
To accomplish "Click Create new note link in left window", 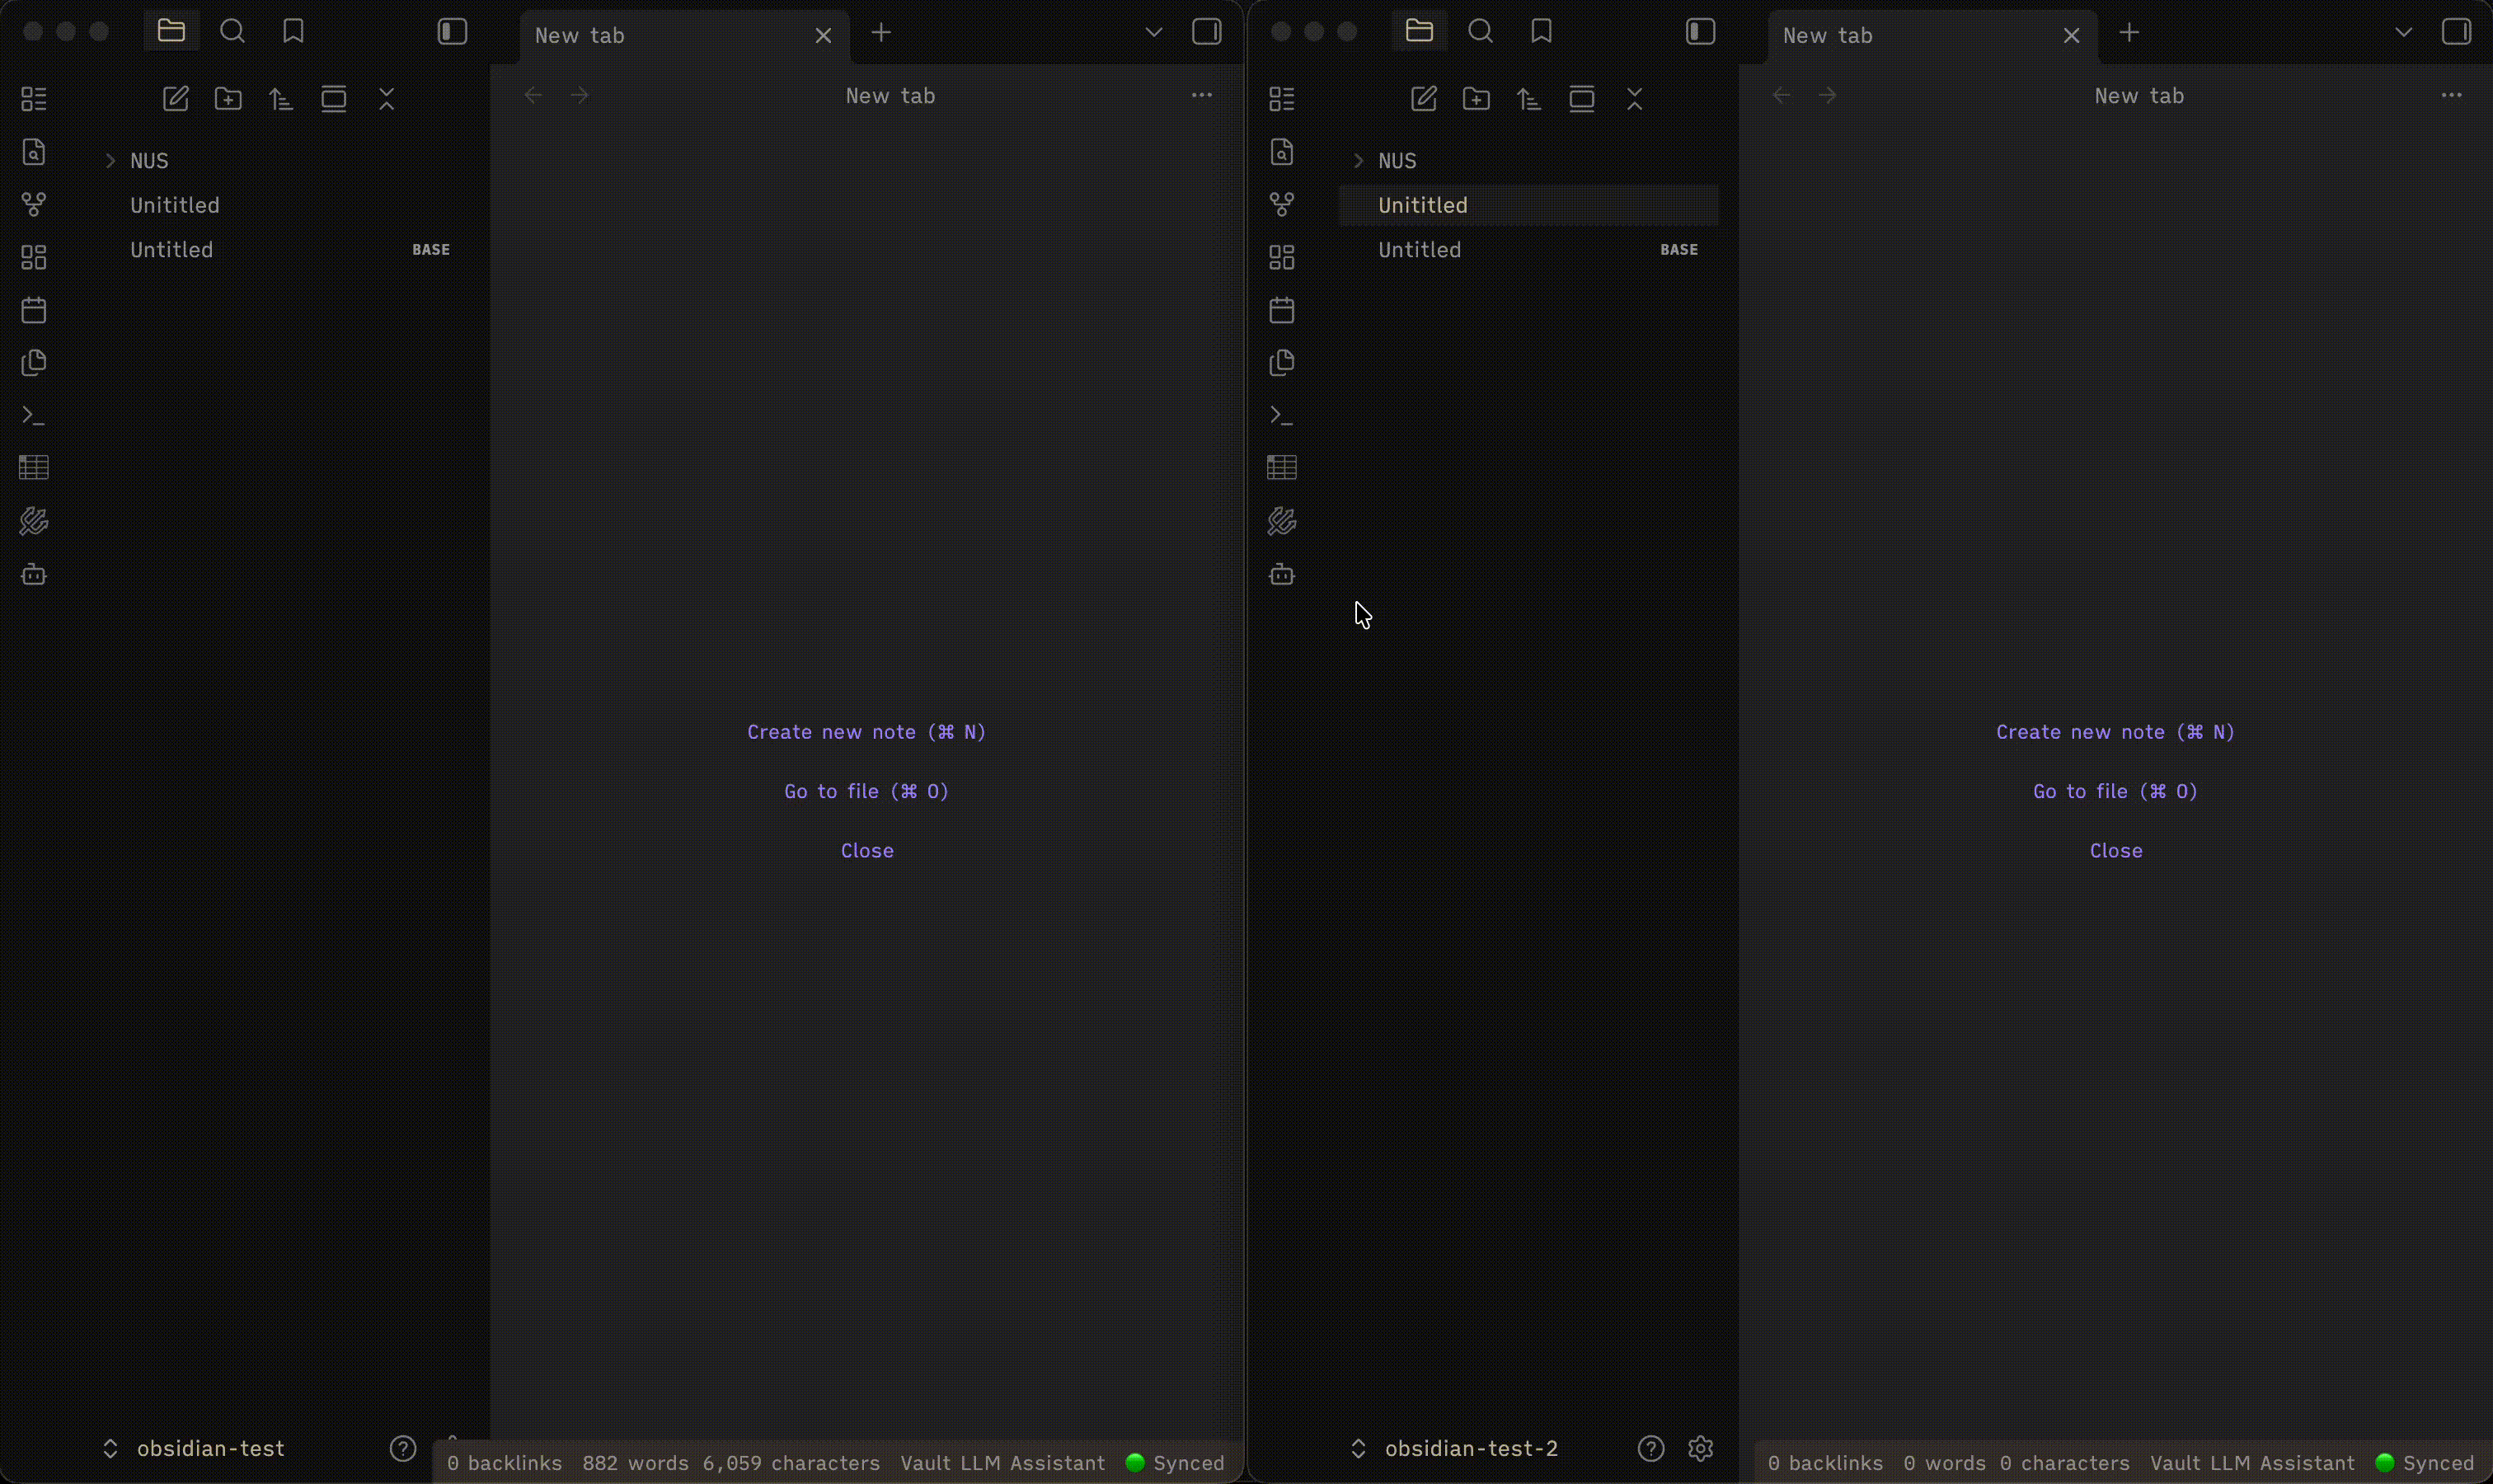I will [x=866, y=732].
